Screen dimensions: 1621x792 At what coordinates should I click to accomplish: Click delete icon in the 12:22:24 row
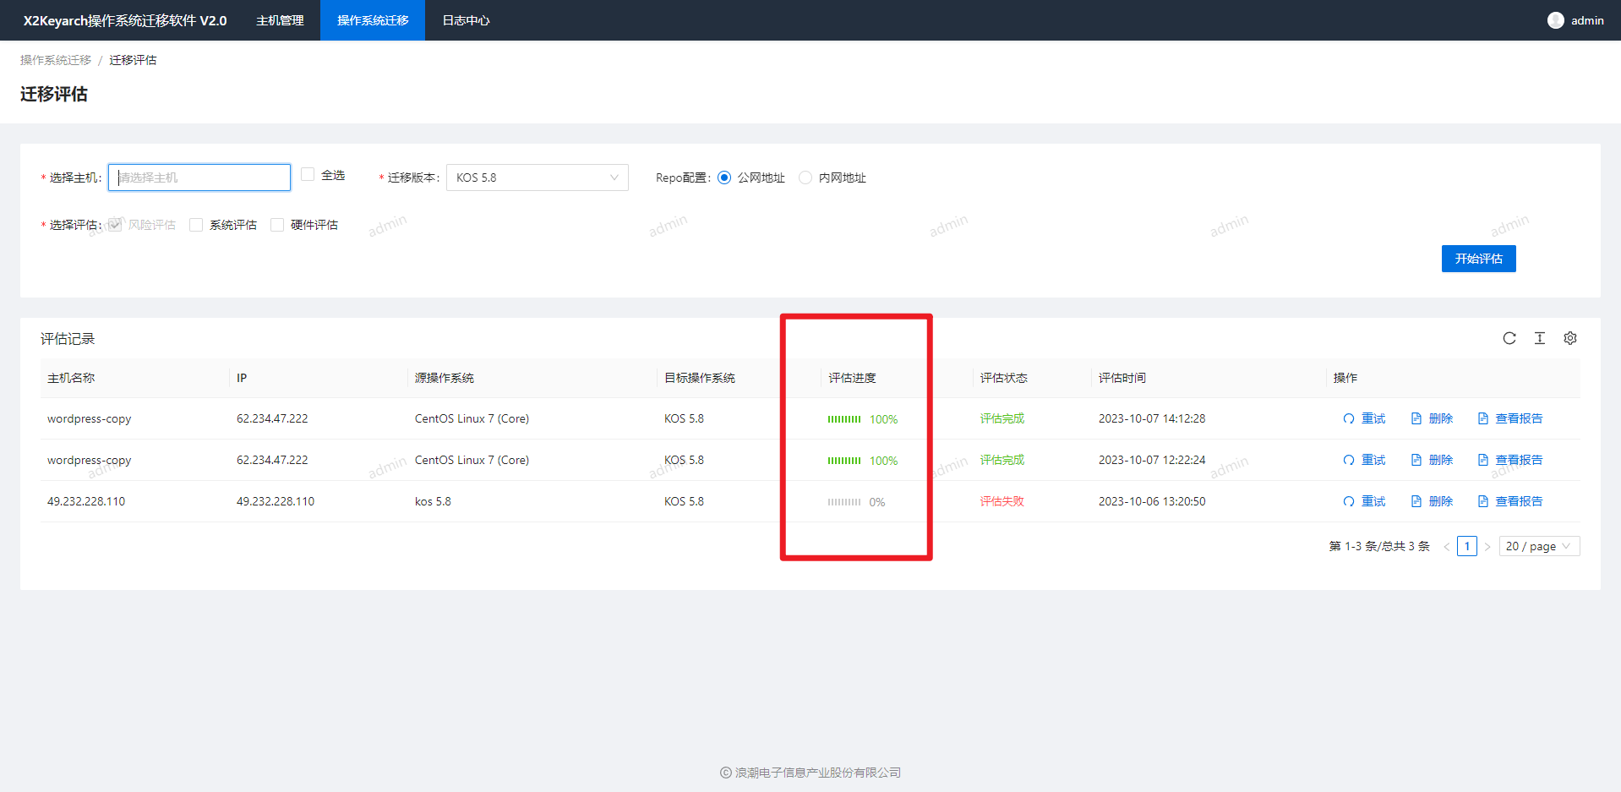coord(1416,460)
